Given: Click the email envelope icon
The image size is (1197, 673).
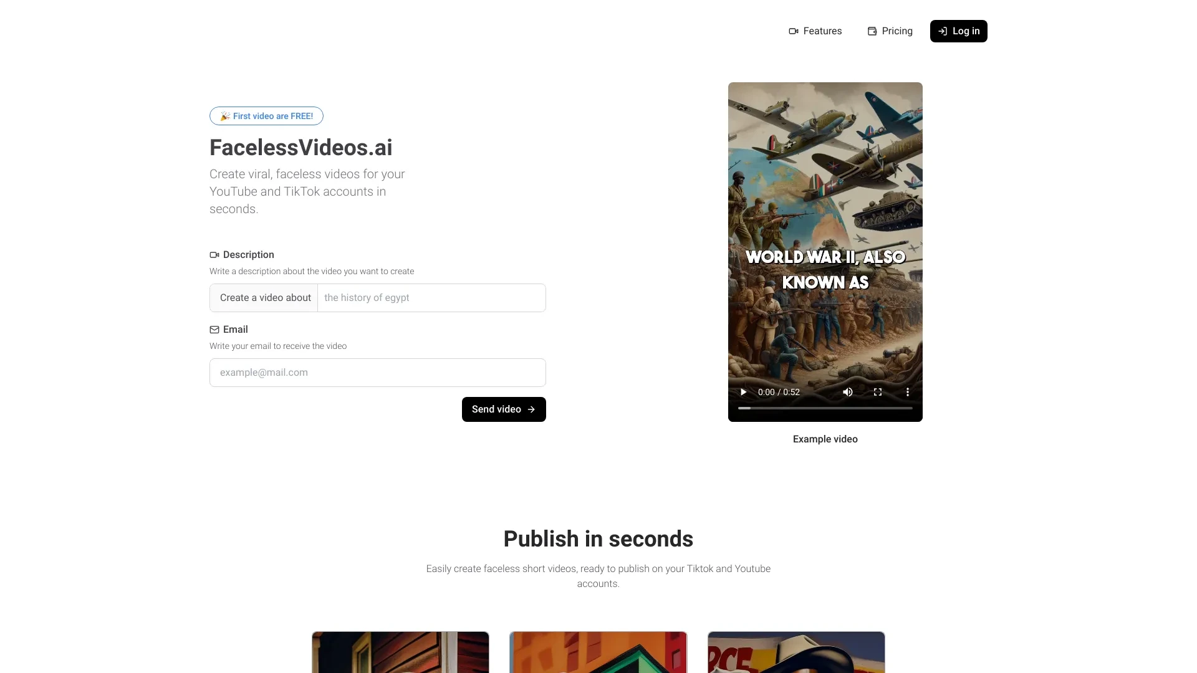Looking at the screenshot, I should (x=213, y=330).
